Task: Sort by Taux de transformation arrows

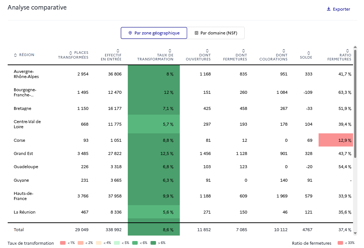Action: tap(170, 51)
